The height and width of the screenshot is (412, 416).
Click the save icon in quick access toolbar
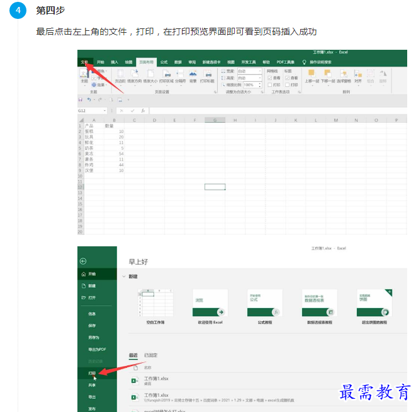81,100
